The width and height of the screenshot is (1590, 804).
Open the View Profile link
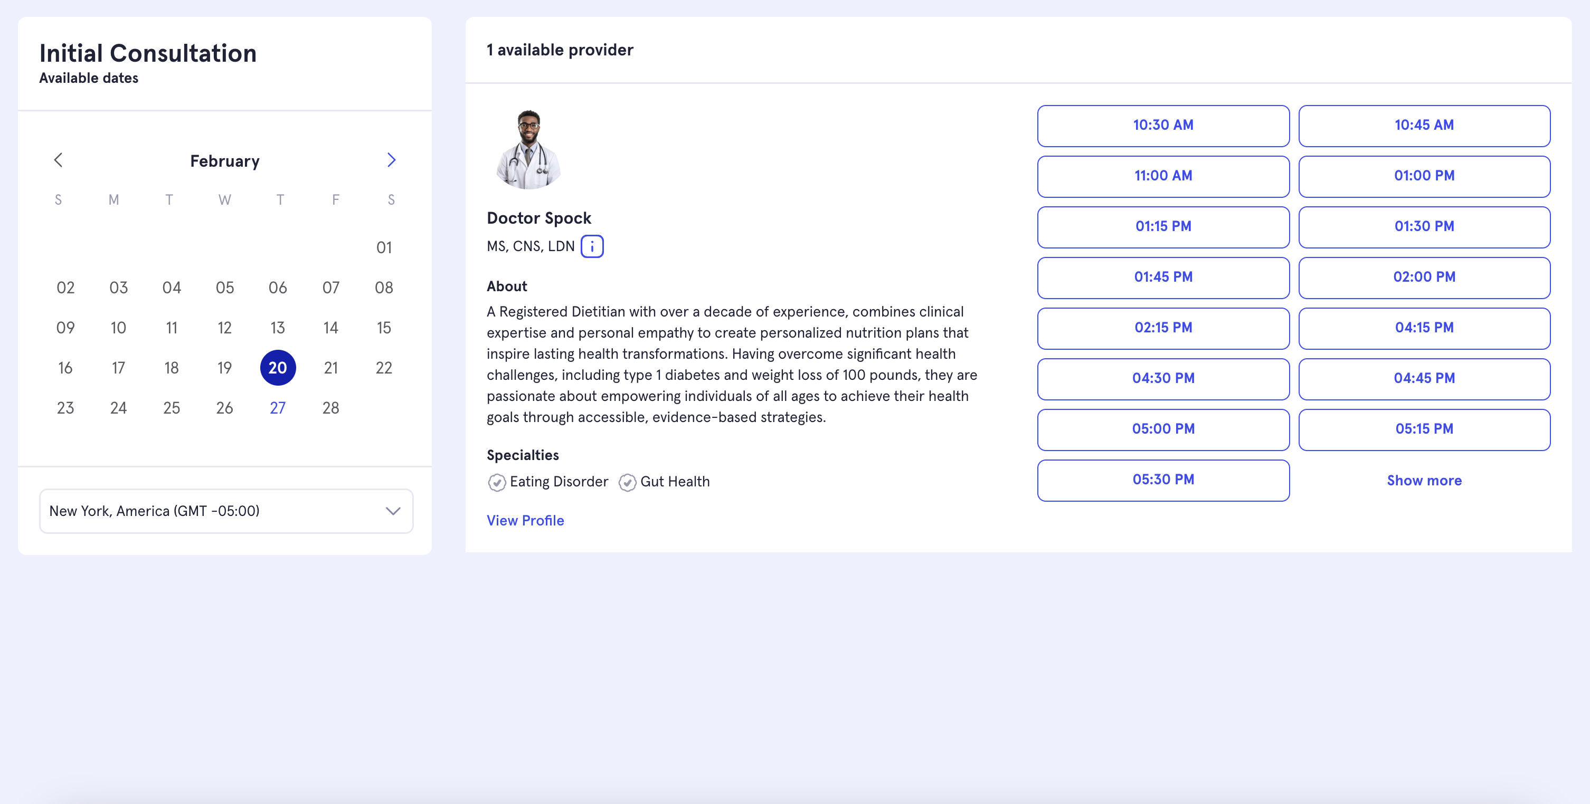point(525,520)
